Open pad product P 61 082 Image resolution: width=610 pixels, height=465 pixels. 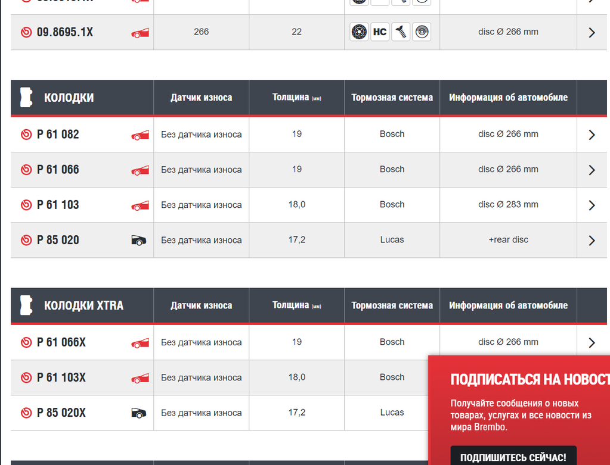click(58, 135)
